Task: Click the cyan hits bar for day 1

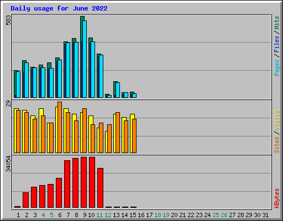Action: pyautogui.click(x=18, y=85)
